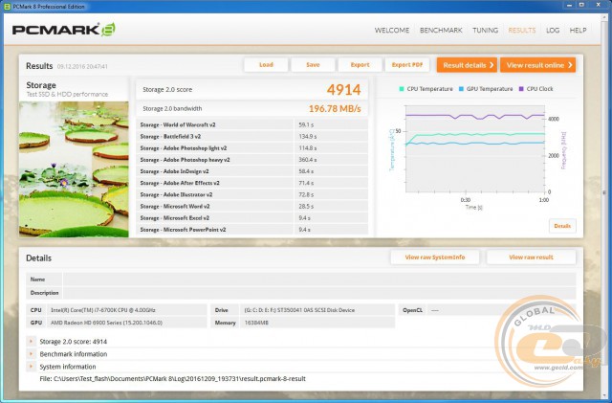This screenshot has height=403, width=612.
Task: Maximize the PCMark 8 window
Action: (582, 5)
